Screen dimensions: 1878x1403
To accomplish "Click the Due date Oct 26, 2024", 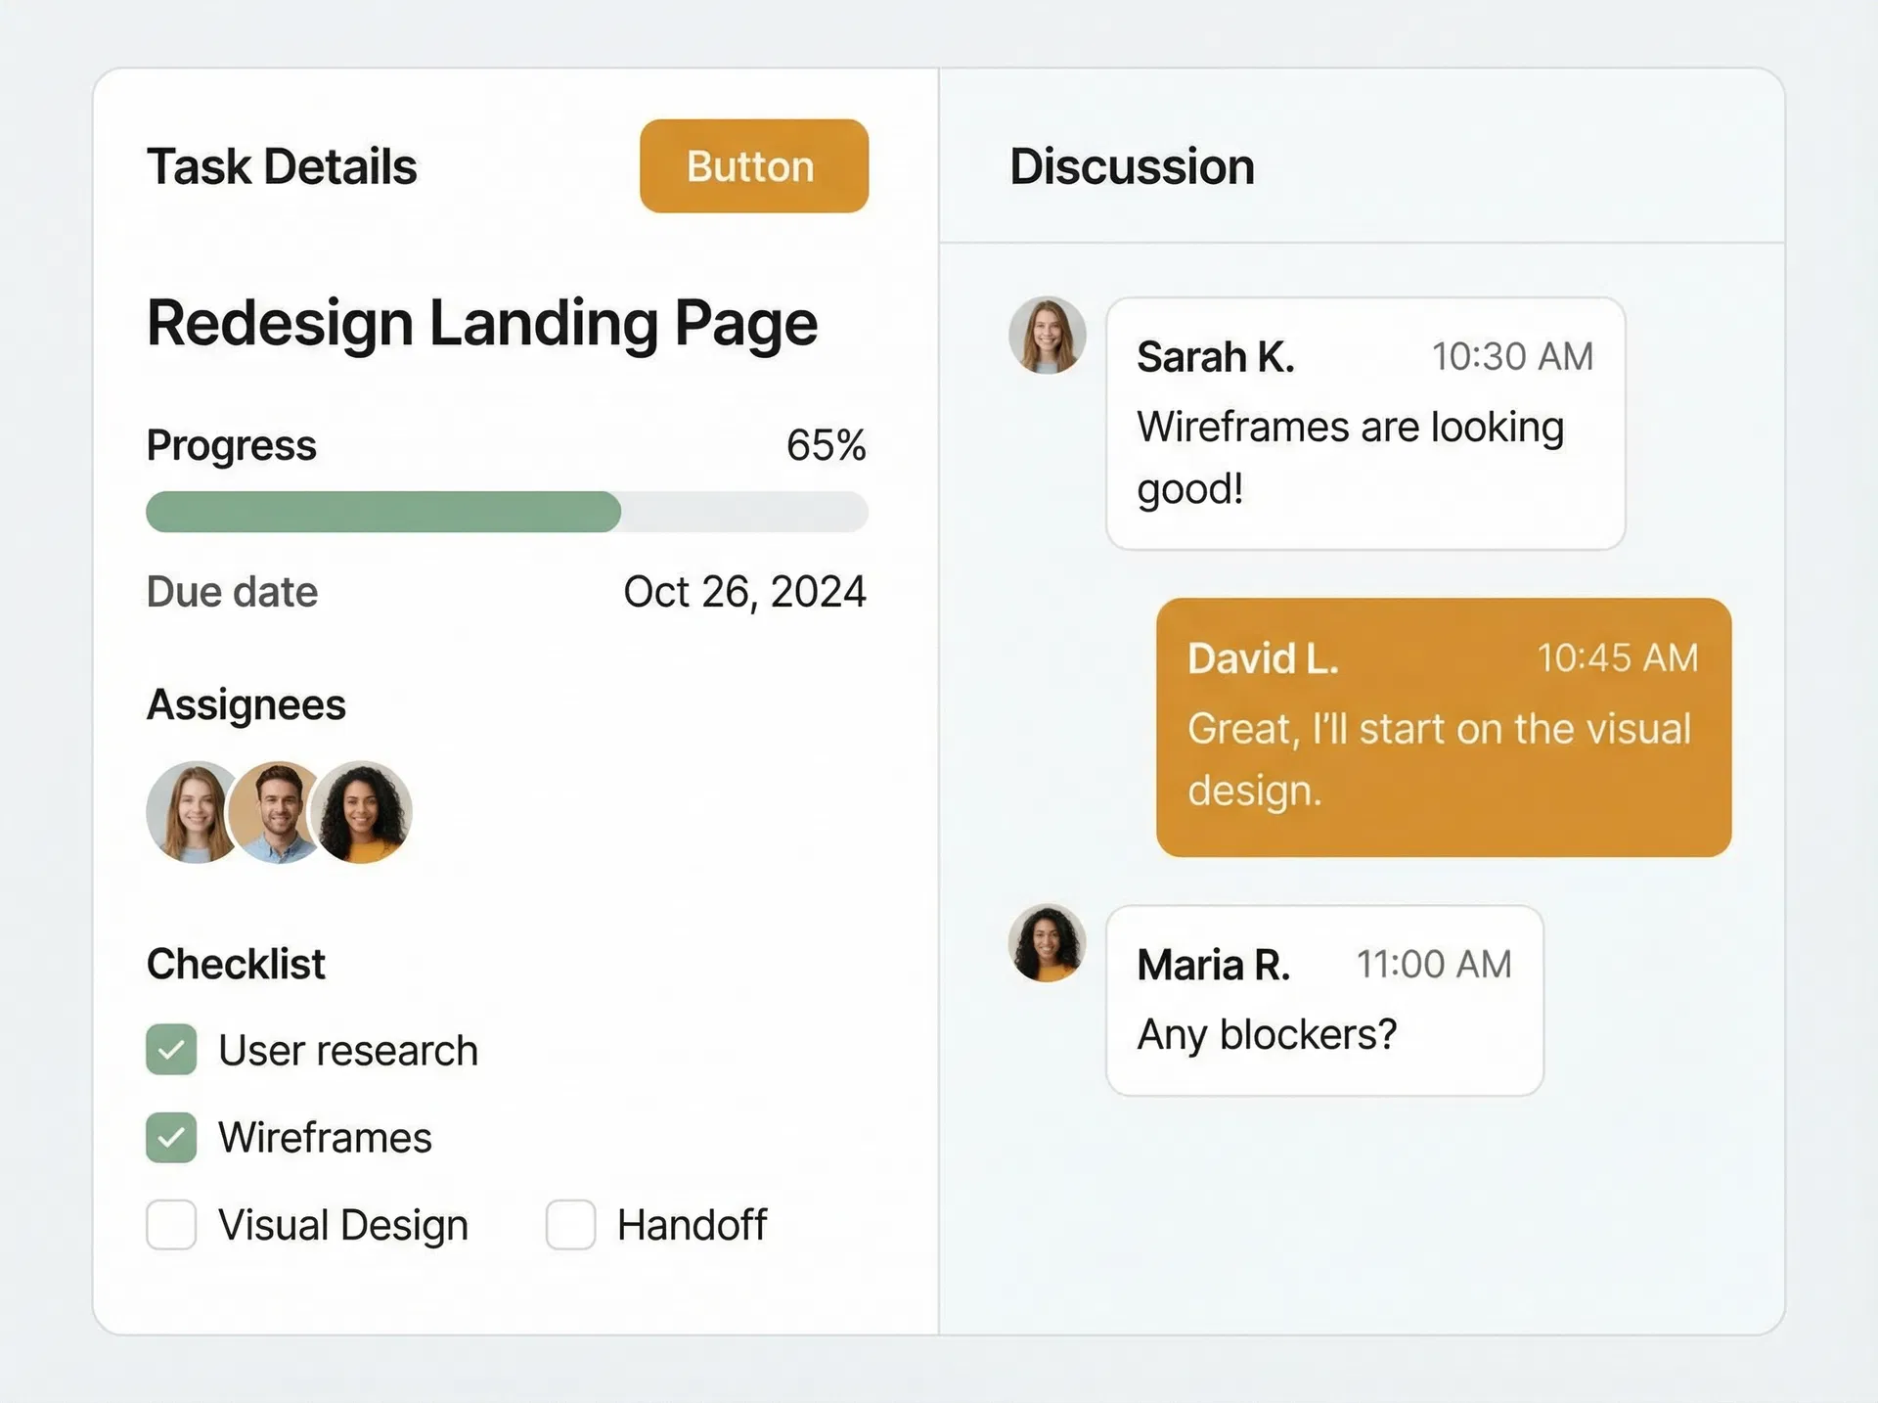I will [x=746, y=592].
